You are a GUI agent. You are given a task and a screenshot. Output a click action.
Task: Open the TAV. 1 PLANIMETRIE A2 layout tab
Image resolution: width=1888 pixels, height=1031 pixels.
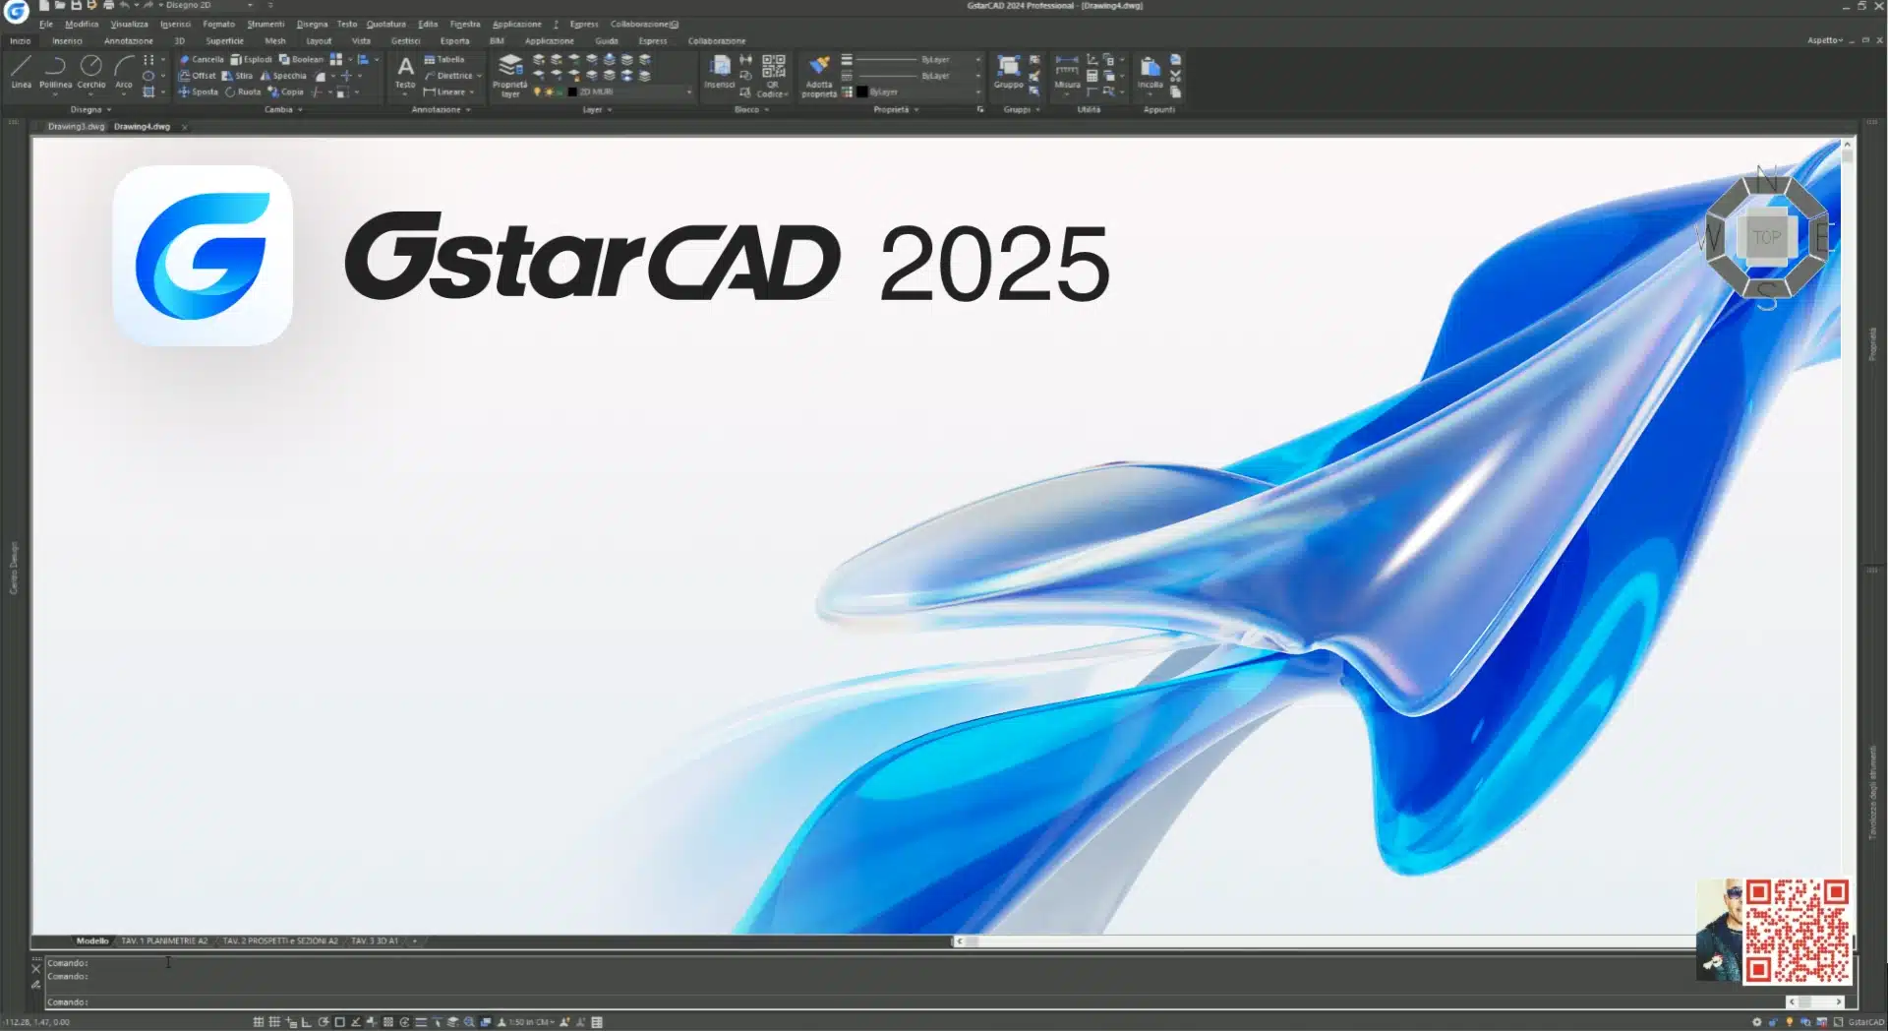tap(164, 940)
